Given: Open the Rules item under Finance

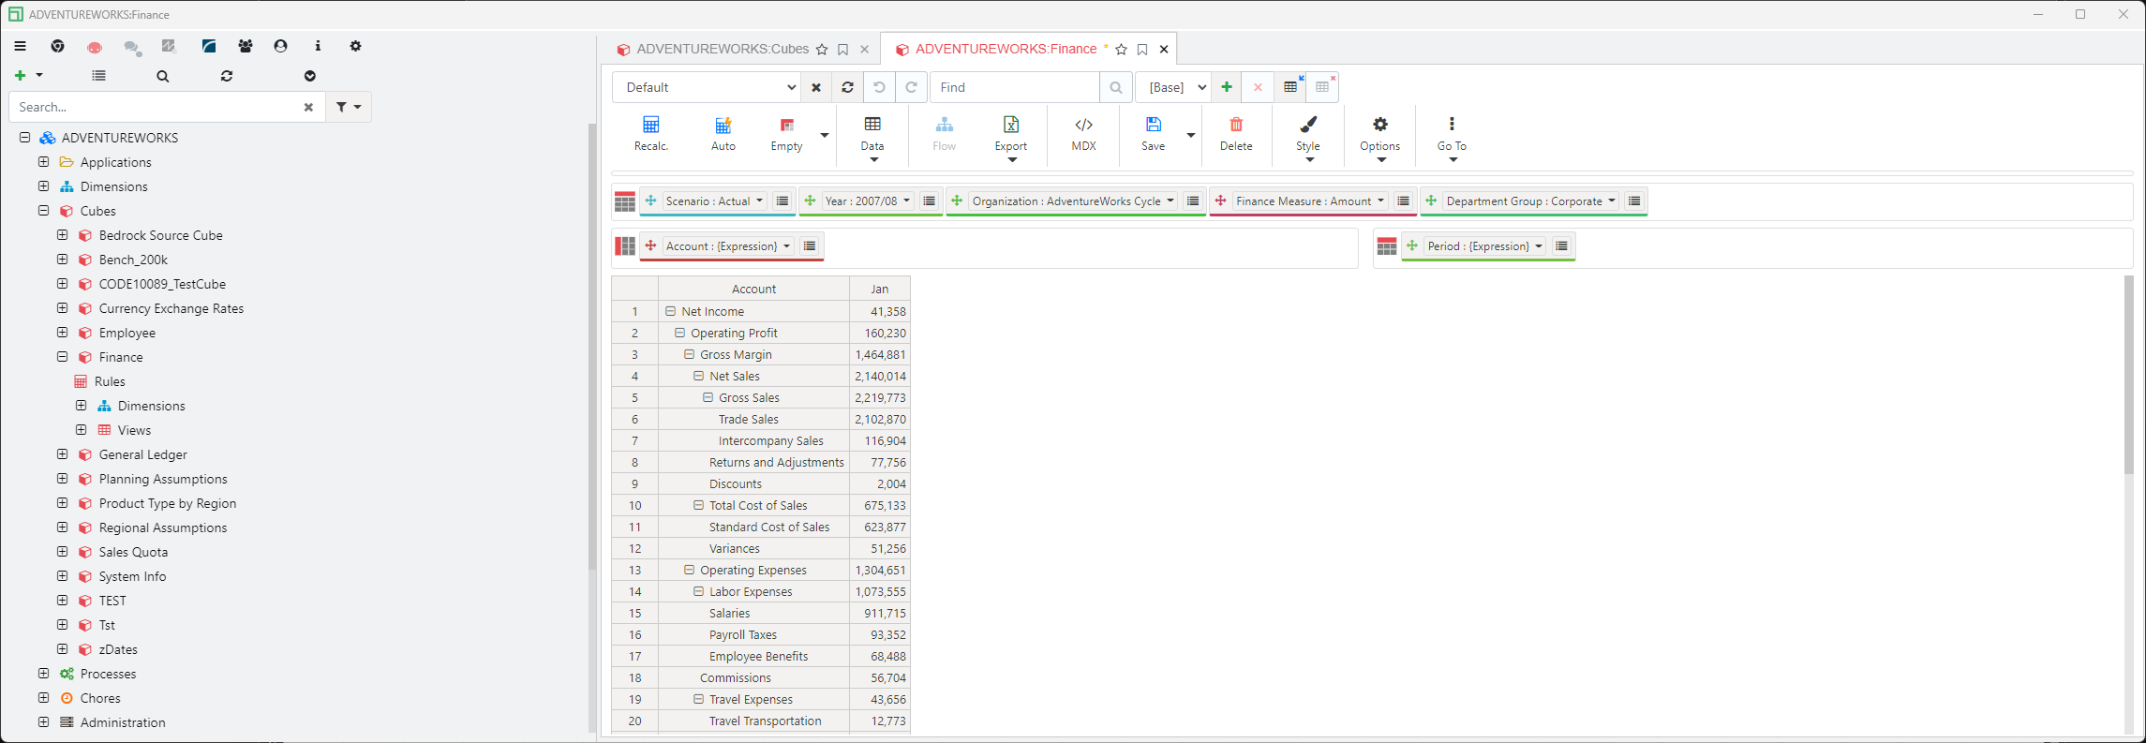Looking at the screenshot, I should click(110, 381).
